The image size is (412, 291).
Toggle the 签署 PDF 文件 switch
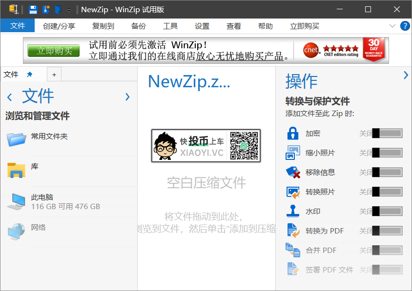coord(387,270)
